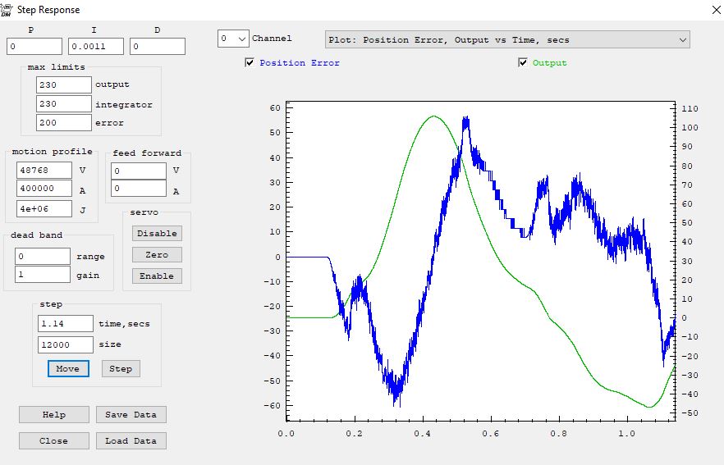Toggle the Position Error checkbox

pos(250,63)
